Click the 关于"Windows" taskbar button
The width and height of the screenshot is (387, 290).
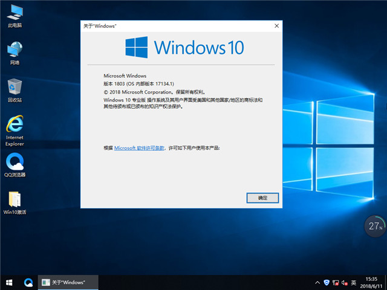click(x=68, y=283)
